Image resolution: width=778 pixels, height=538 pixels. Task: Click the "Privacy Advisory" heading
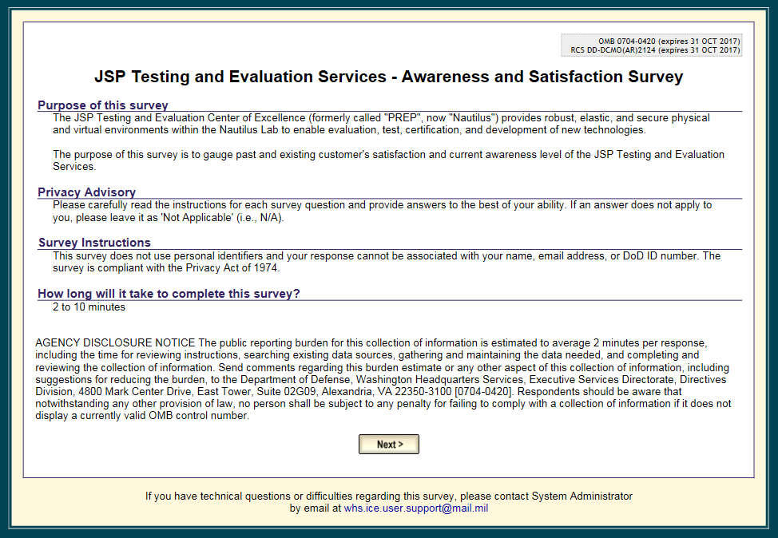pyautogui.click(x=87, y=192)
